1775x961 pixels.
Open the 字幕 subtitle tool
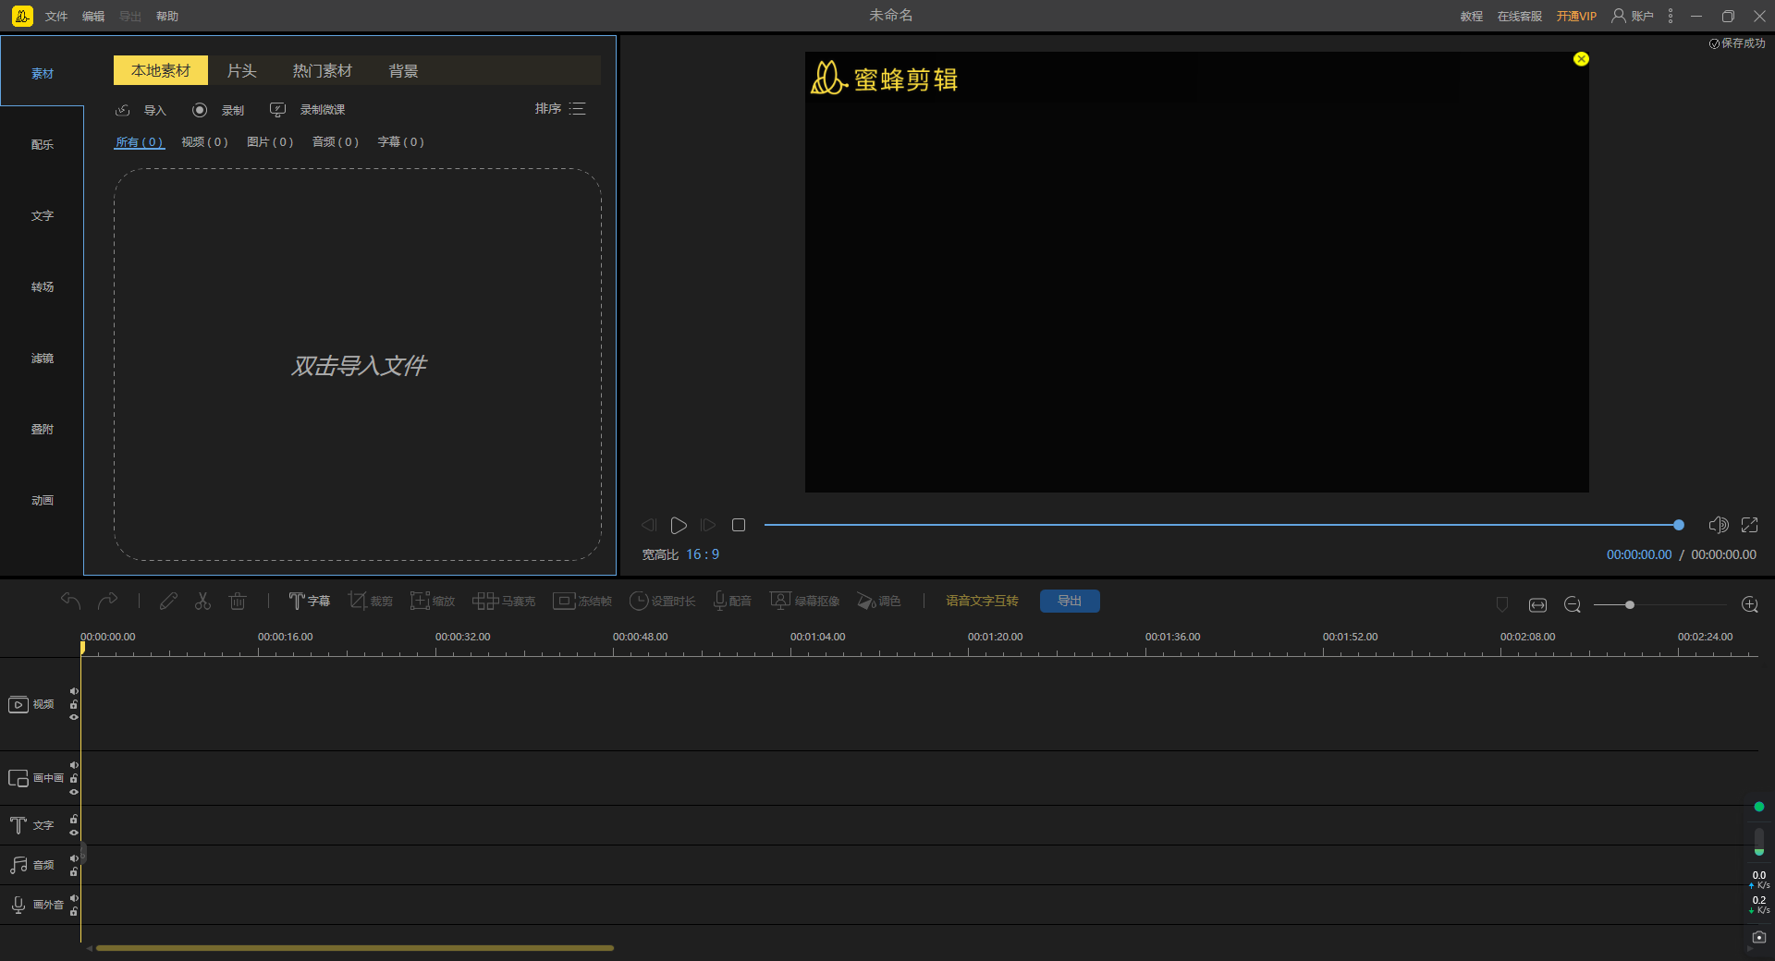pos(309,601)
